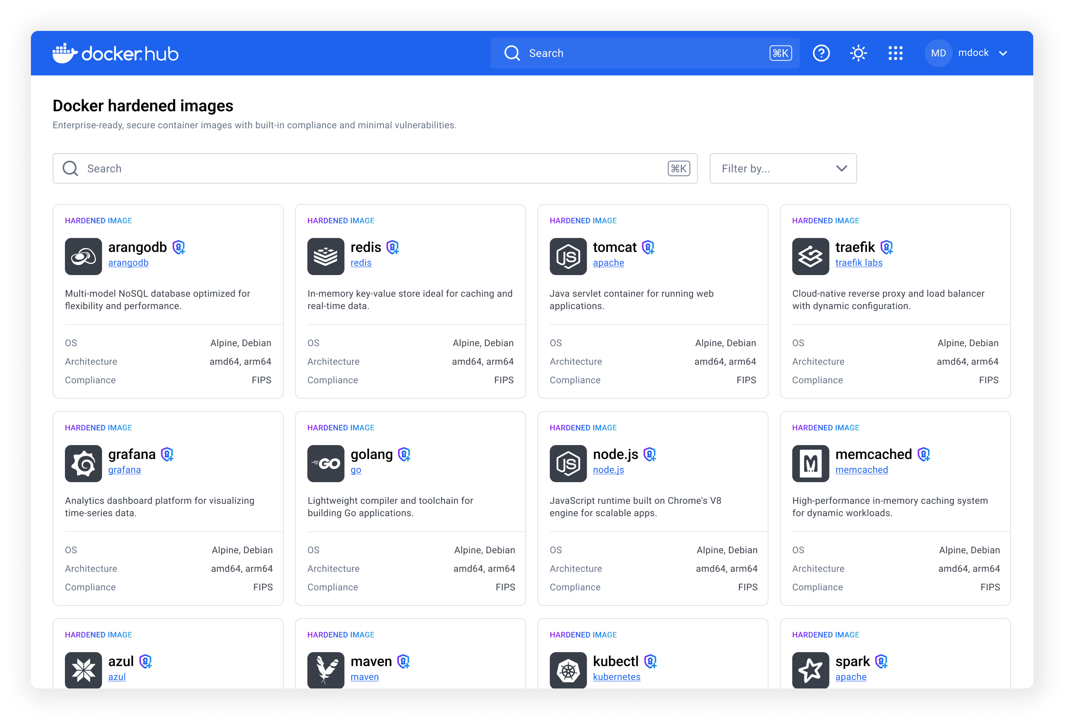Image resolution: width=1069 pixels, height=724 pixels.
Task: Select the tomcat card title
Action: 615,247
